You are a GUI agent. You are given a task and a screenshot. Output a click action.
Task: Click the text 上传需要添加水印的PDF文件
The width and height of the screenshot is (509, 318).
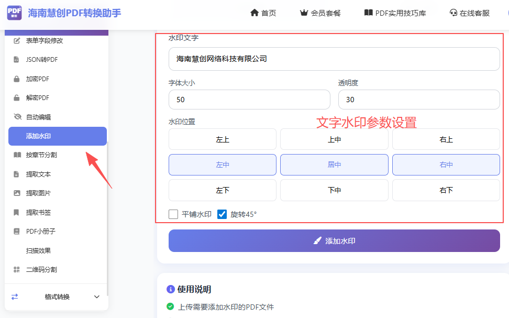click(x=226, y=306)
